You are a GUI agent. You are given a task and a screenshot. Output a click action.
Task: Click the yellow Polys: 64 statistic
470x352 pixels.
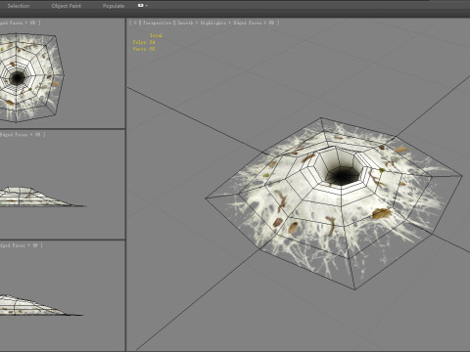(144, 42)
